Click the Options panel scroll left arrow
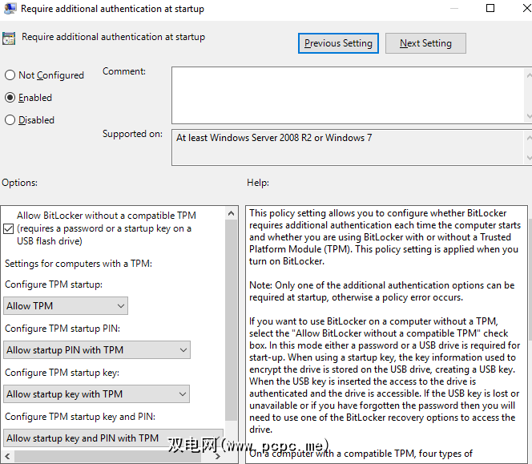Screen dimensions: 532x464 coord(7,456)
